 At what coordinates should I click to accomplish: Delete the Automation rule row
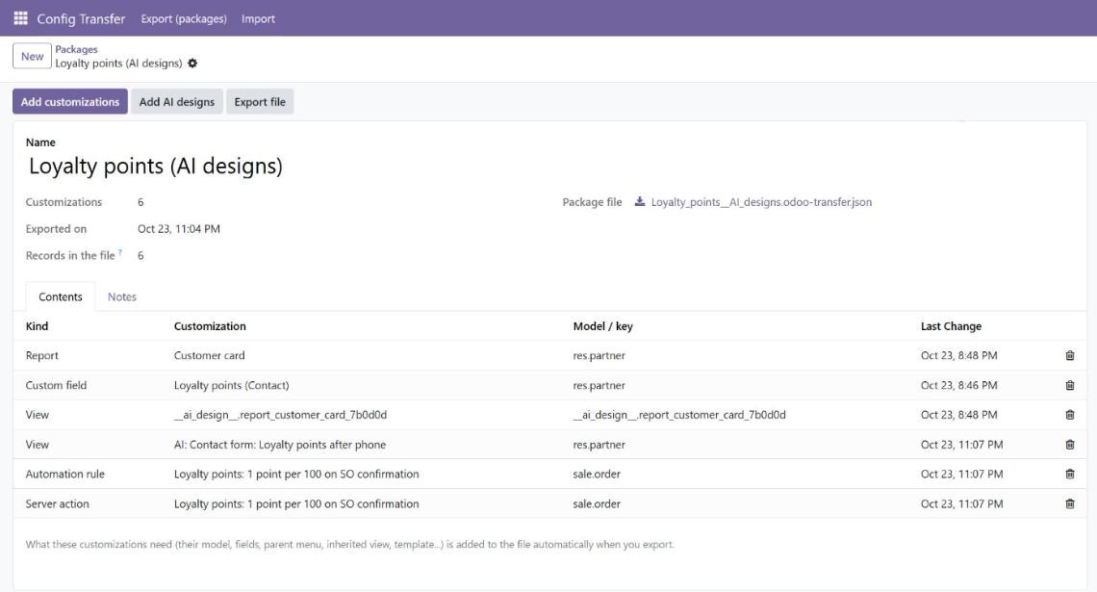(1070, 474)
